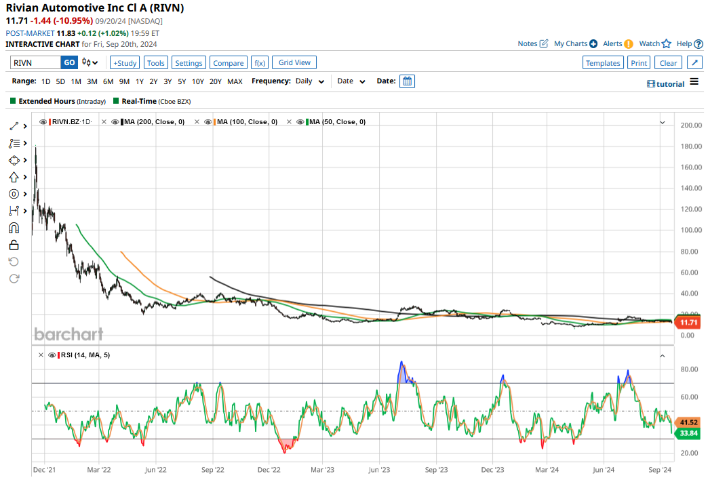This screenshot has height=482, width=710.
Task: Hide the MA 200 line via eye icon
Action: point(115,122)
